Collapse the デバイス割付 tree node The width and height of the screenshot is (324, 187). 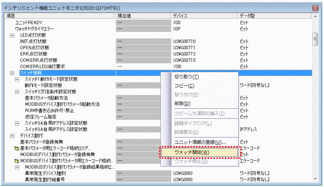tap(12, 136)
